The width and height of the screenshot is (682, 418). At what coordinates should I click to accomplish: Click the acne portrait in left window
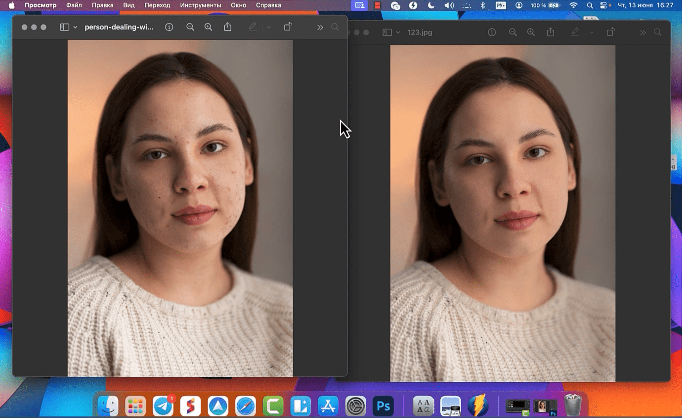[180, 208]
